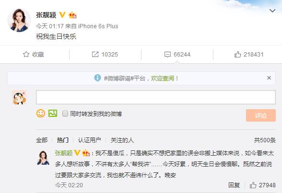Screen dimensions: 282x193
Task: Switch to the 全部 comments tab
Action: pos(42,140)
